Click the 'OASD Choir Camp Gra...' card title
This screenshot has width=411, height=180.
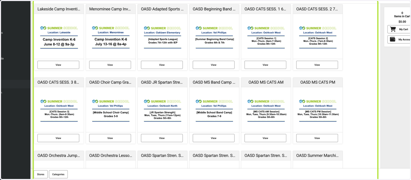click(111, 82)
